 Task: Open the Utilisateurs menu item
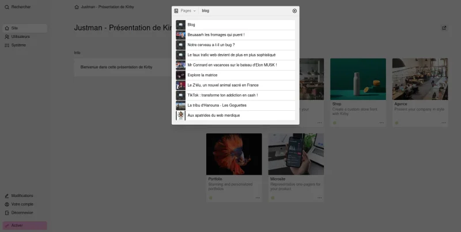[x=25, y=37]
